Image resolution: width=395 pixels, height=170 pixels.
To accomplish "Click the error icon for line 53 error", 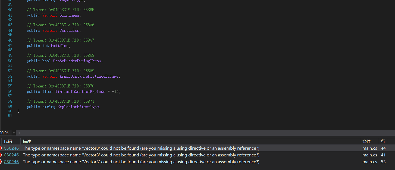I will tap(1, 162).
